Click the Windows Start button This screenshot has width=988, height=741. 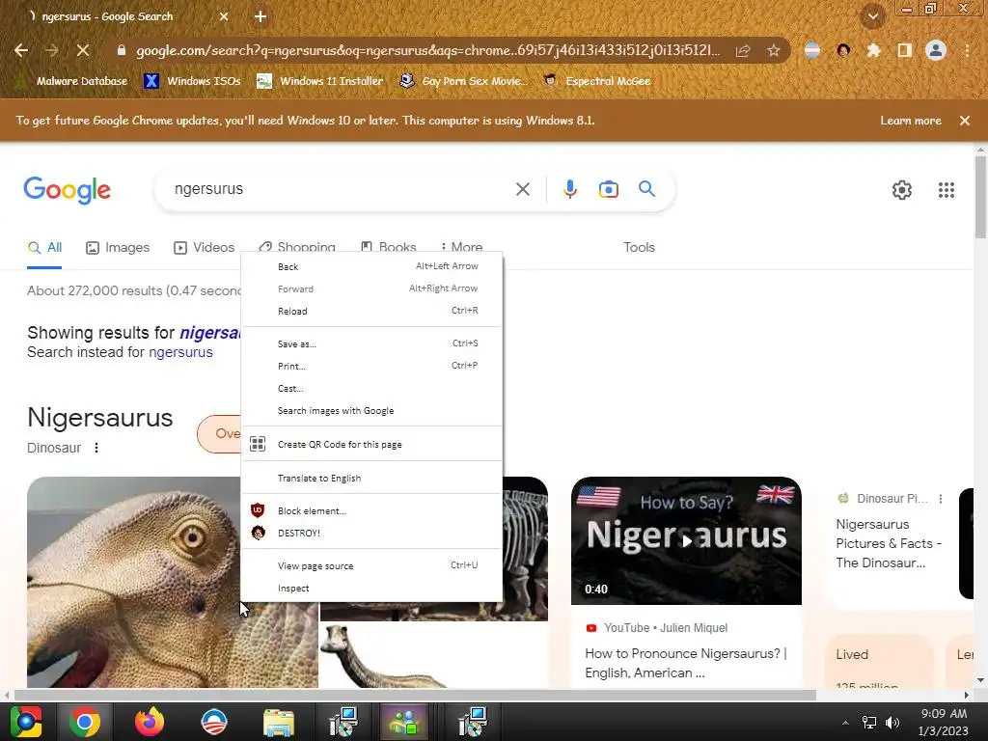tap(26, 722)
